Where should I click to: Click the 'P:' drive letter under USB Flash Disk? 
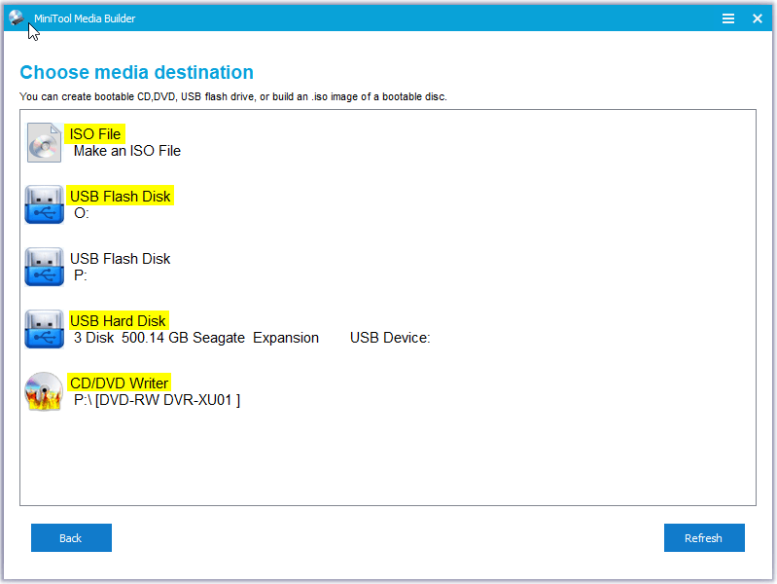click(x=81, y=275)
